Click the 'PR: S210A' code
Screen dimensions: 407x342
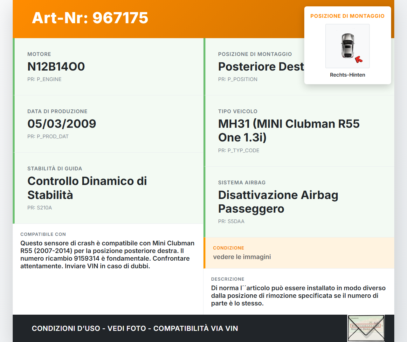(x=40, y=208)
